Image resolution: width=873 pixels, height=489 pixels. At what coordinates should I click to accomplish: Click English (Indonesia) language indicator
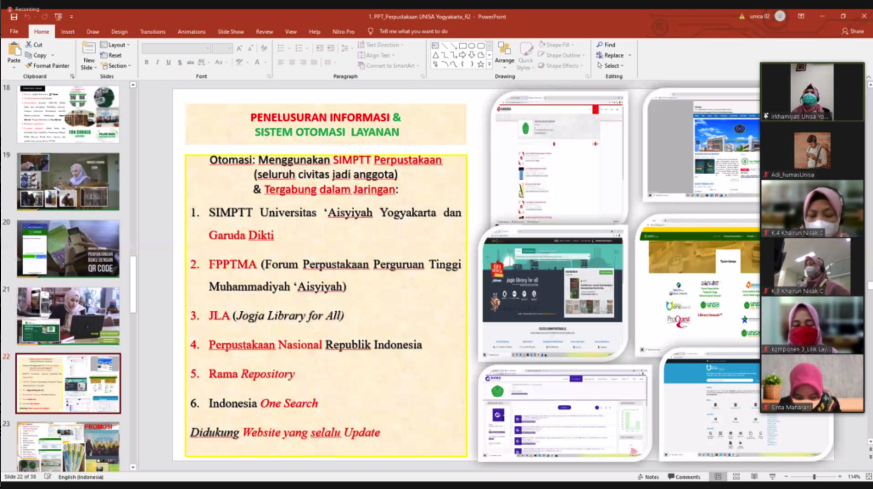[81, 477]
